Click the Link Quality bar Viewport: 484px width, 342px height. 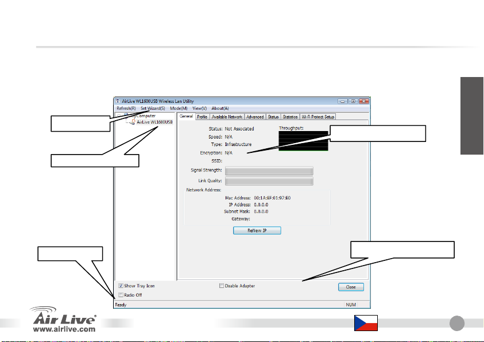click(269, 181)
